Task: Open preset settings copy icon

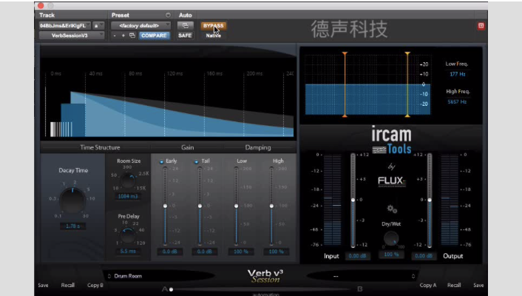Action: [x=132, y=36]
